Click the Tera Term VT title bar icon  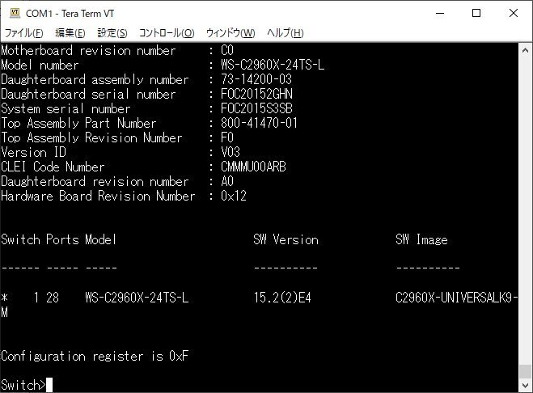pos(15,13)
